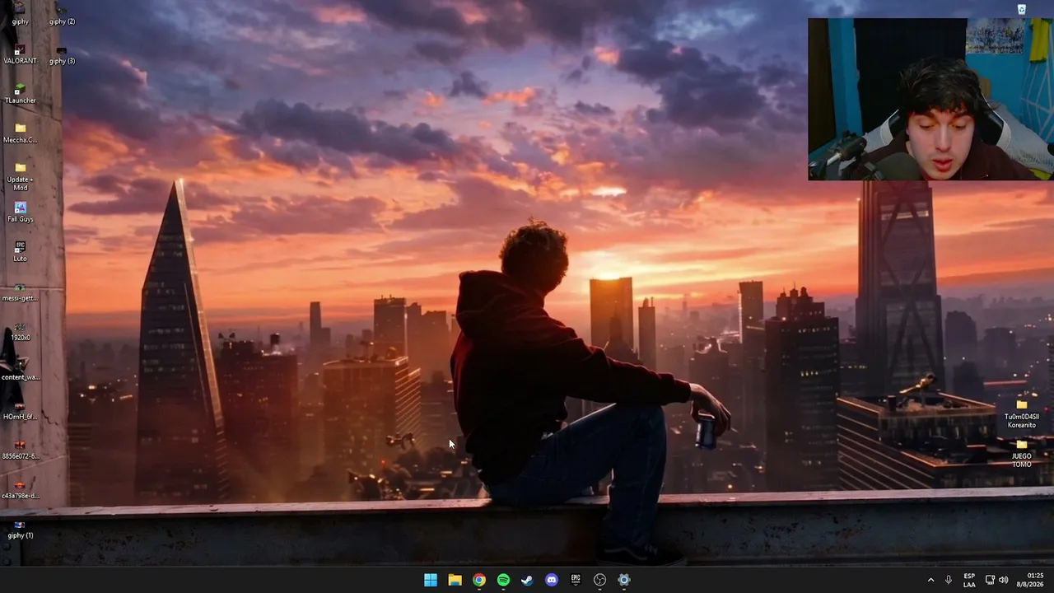This screenshot has width=1054, height=593.
Task: Select the Luto Epic Games shortcut
Action: pyautogui.click(x=20, y=252)
